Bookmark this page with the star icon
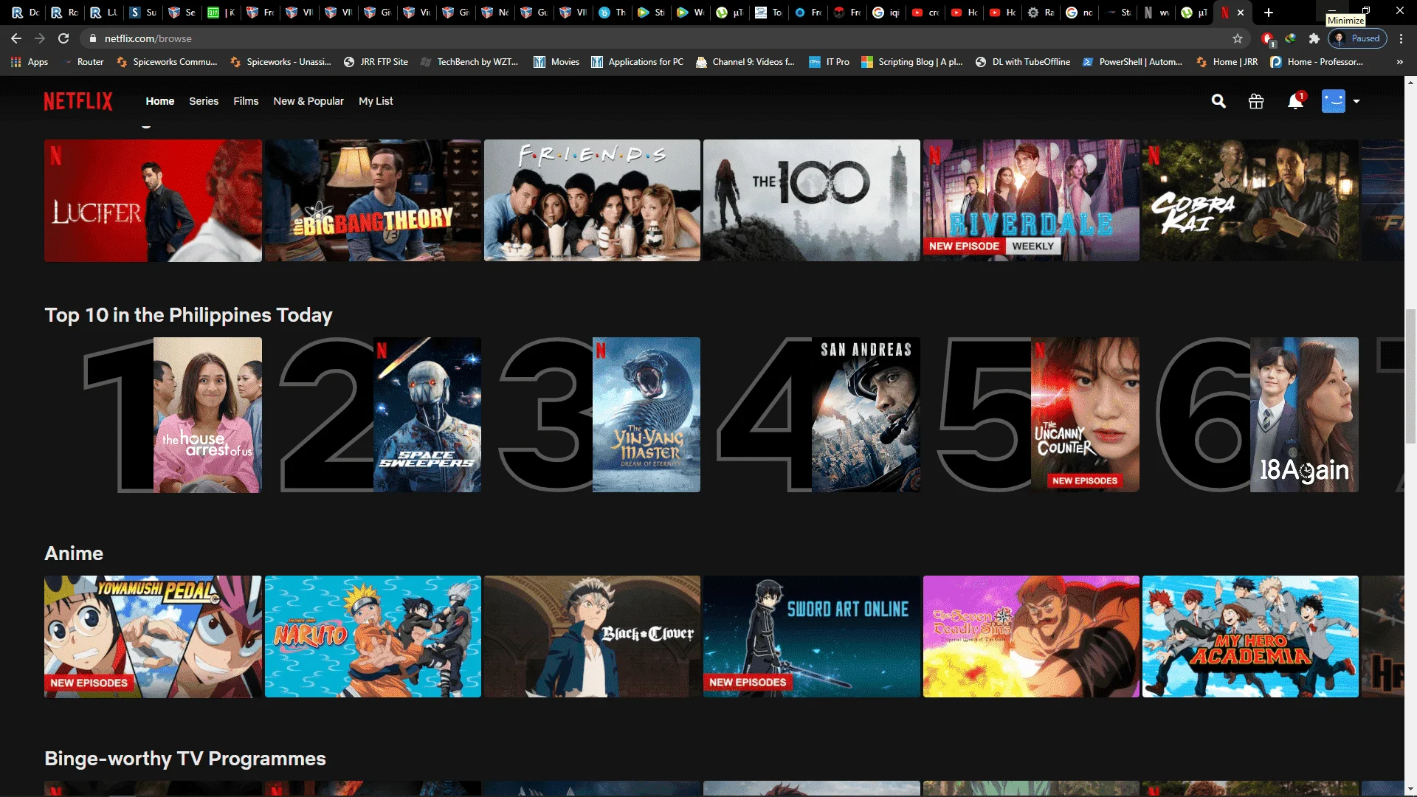The width and height of the screenshot is (1417, 797). (1238, 38)
